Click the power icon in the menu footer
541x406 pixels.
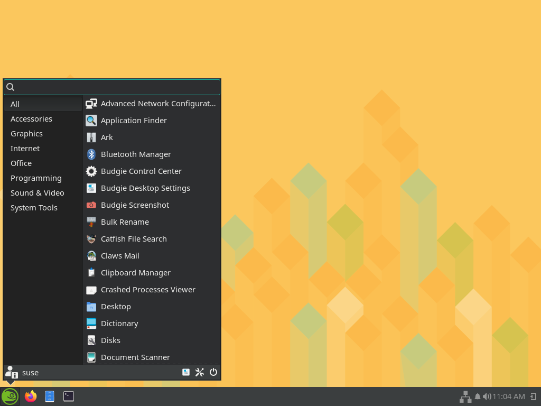click(x=213, y=372)
